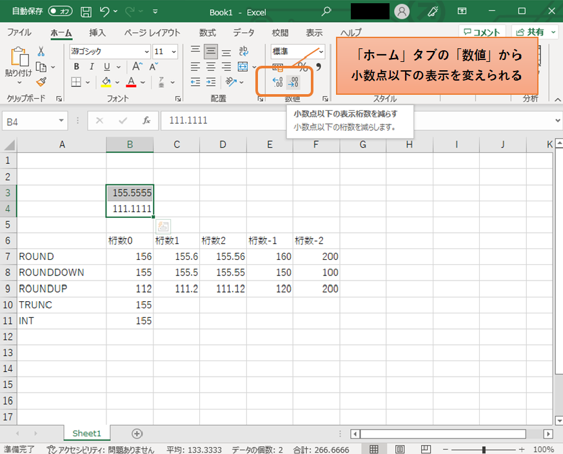Viewport: 563px width, 454px height.
Task: Click the text orientation icon
Action: (231, 83)
